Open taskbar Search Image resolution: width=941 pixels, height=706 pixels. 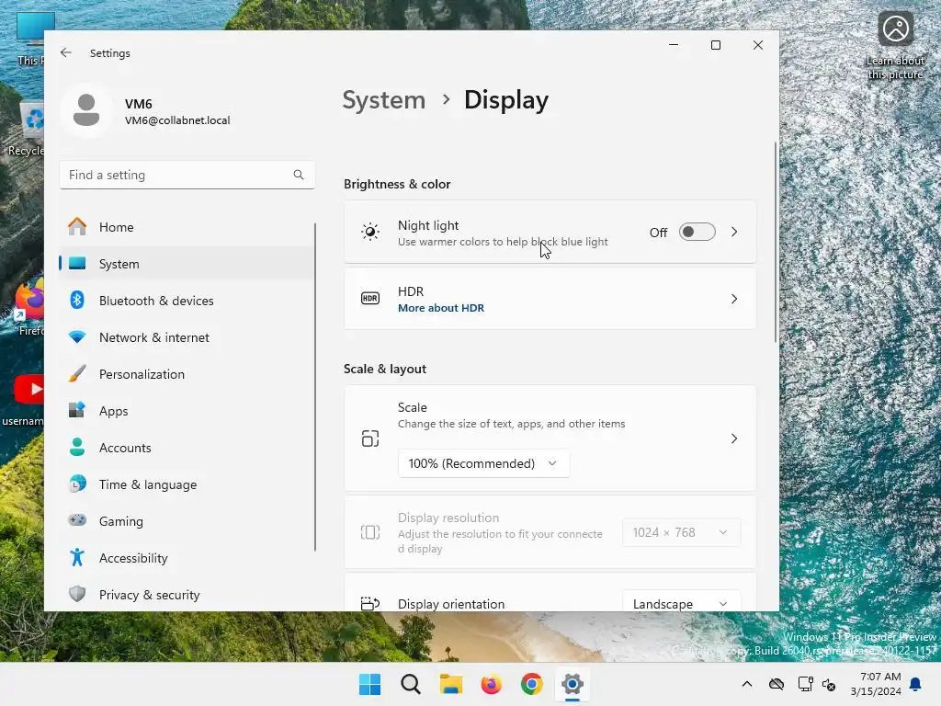tap(411, 684)
